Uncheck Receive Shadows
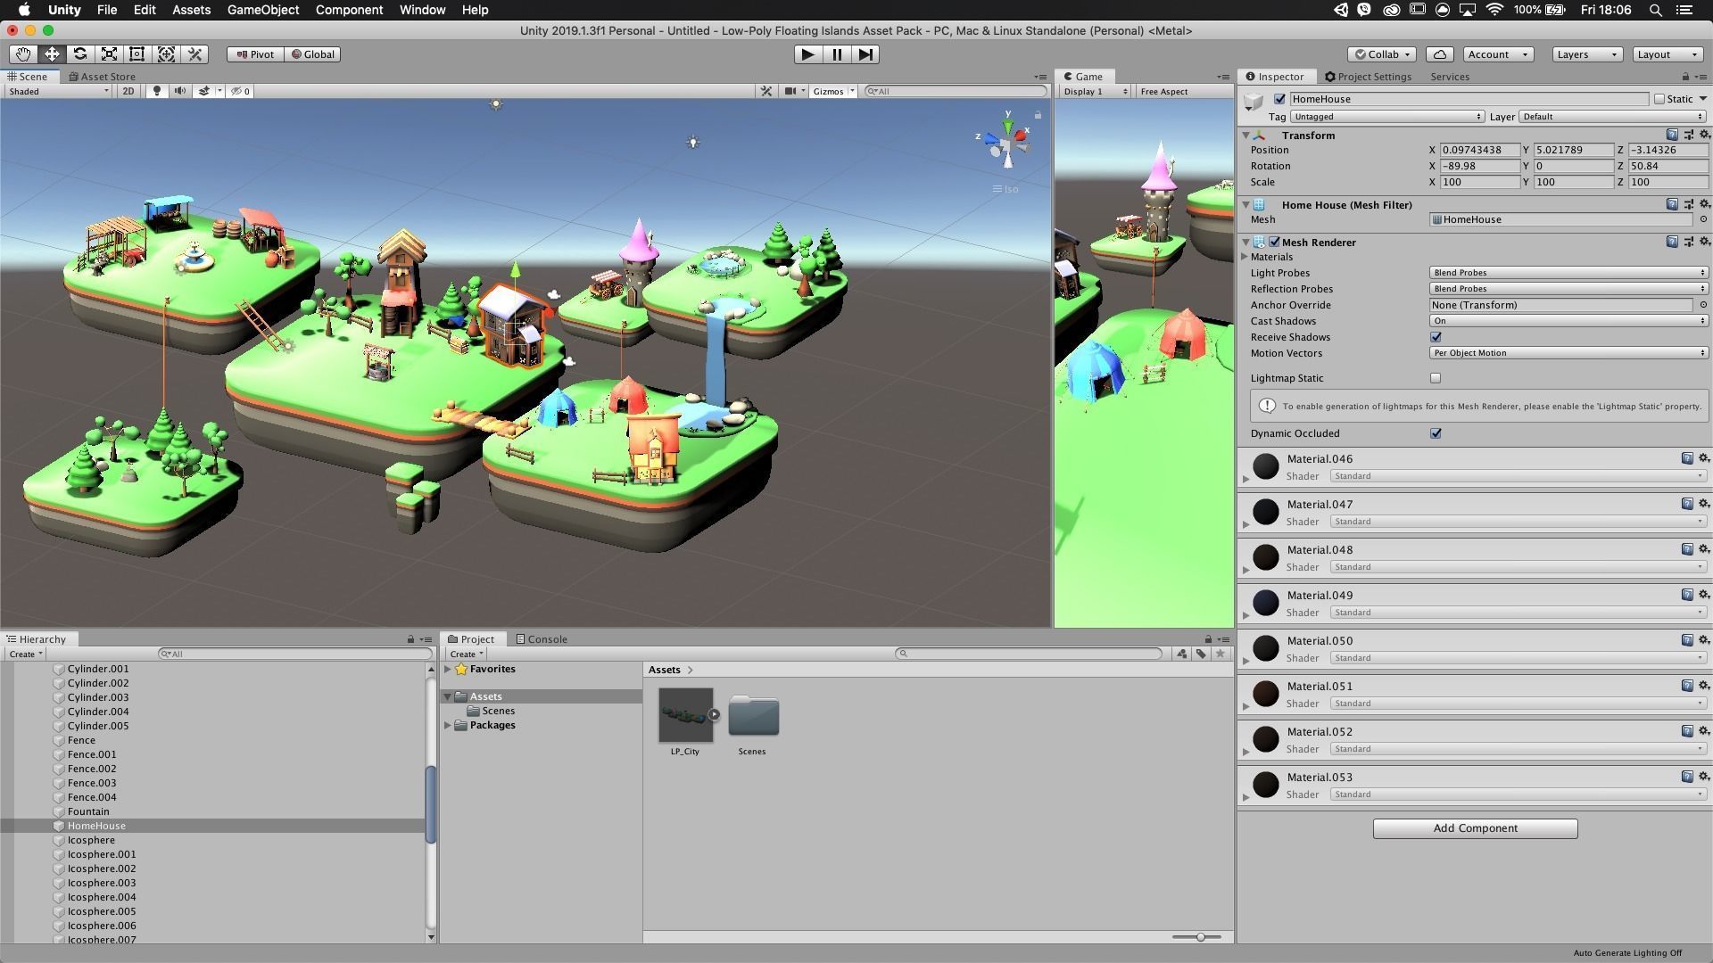 point(1436,337)
